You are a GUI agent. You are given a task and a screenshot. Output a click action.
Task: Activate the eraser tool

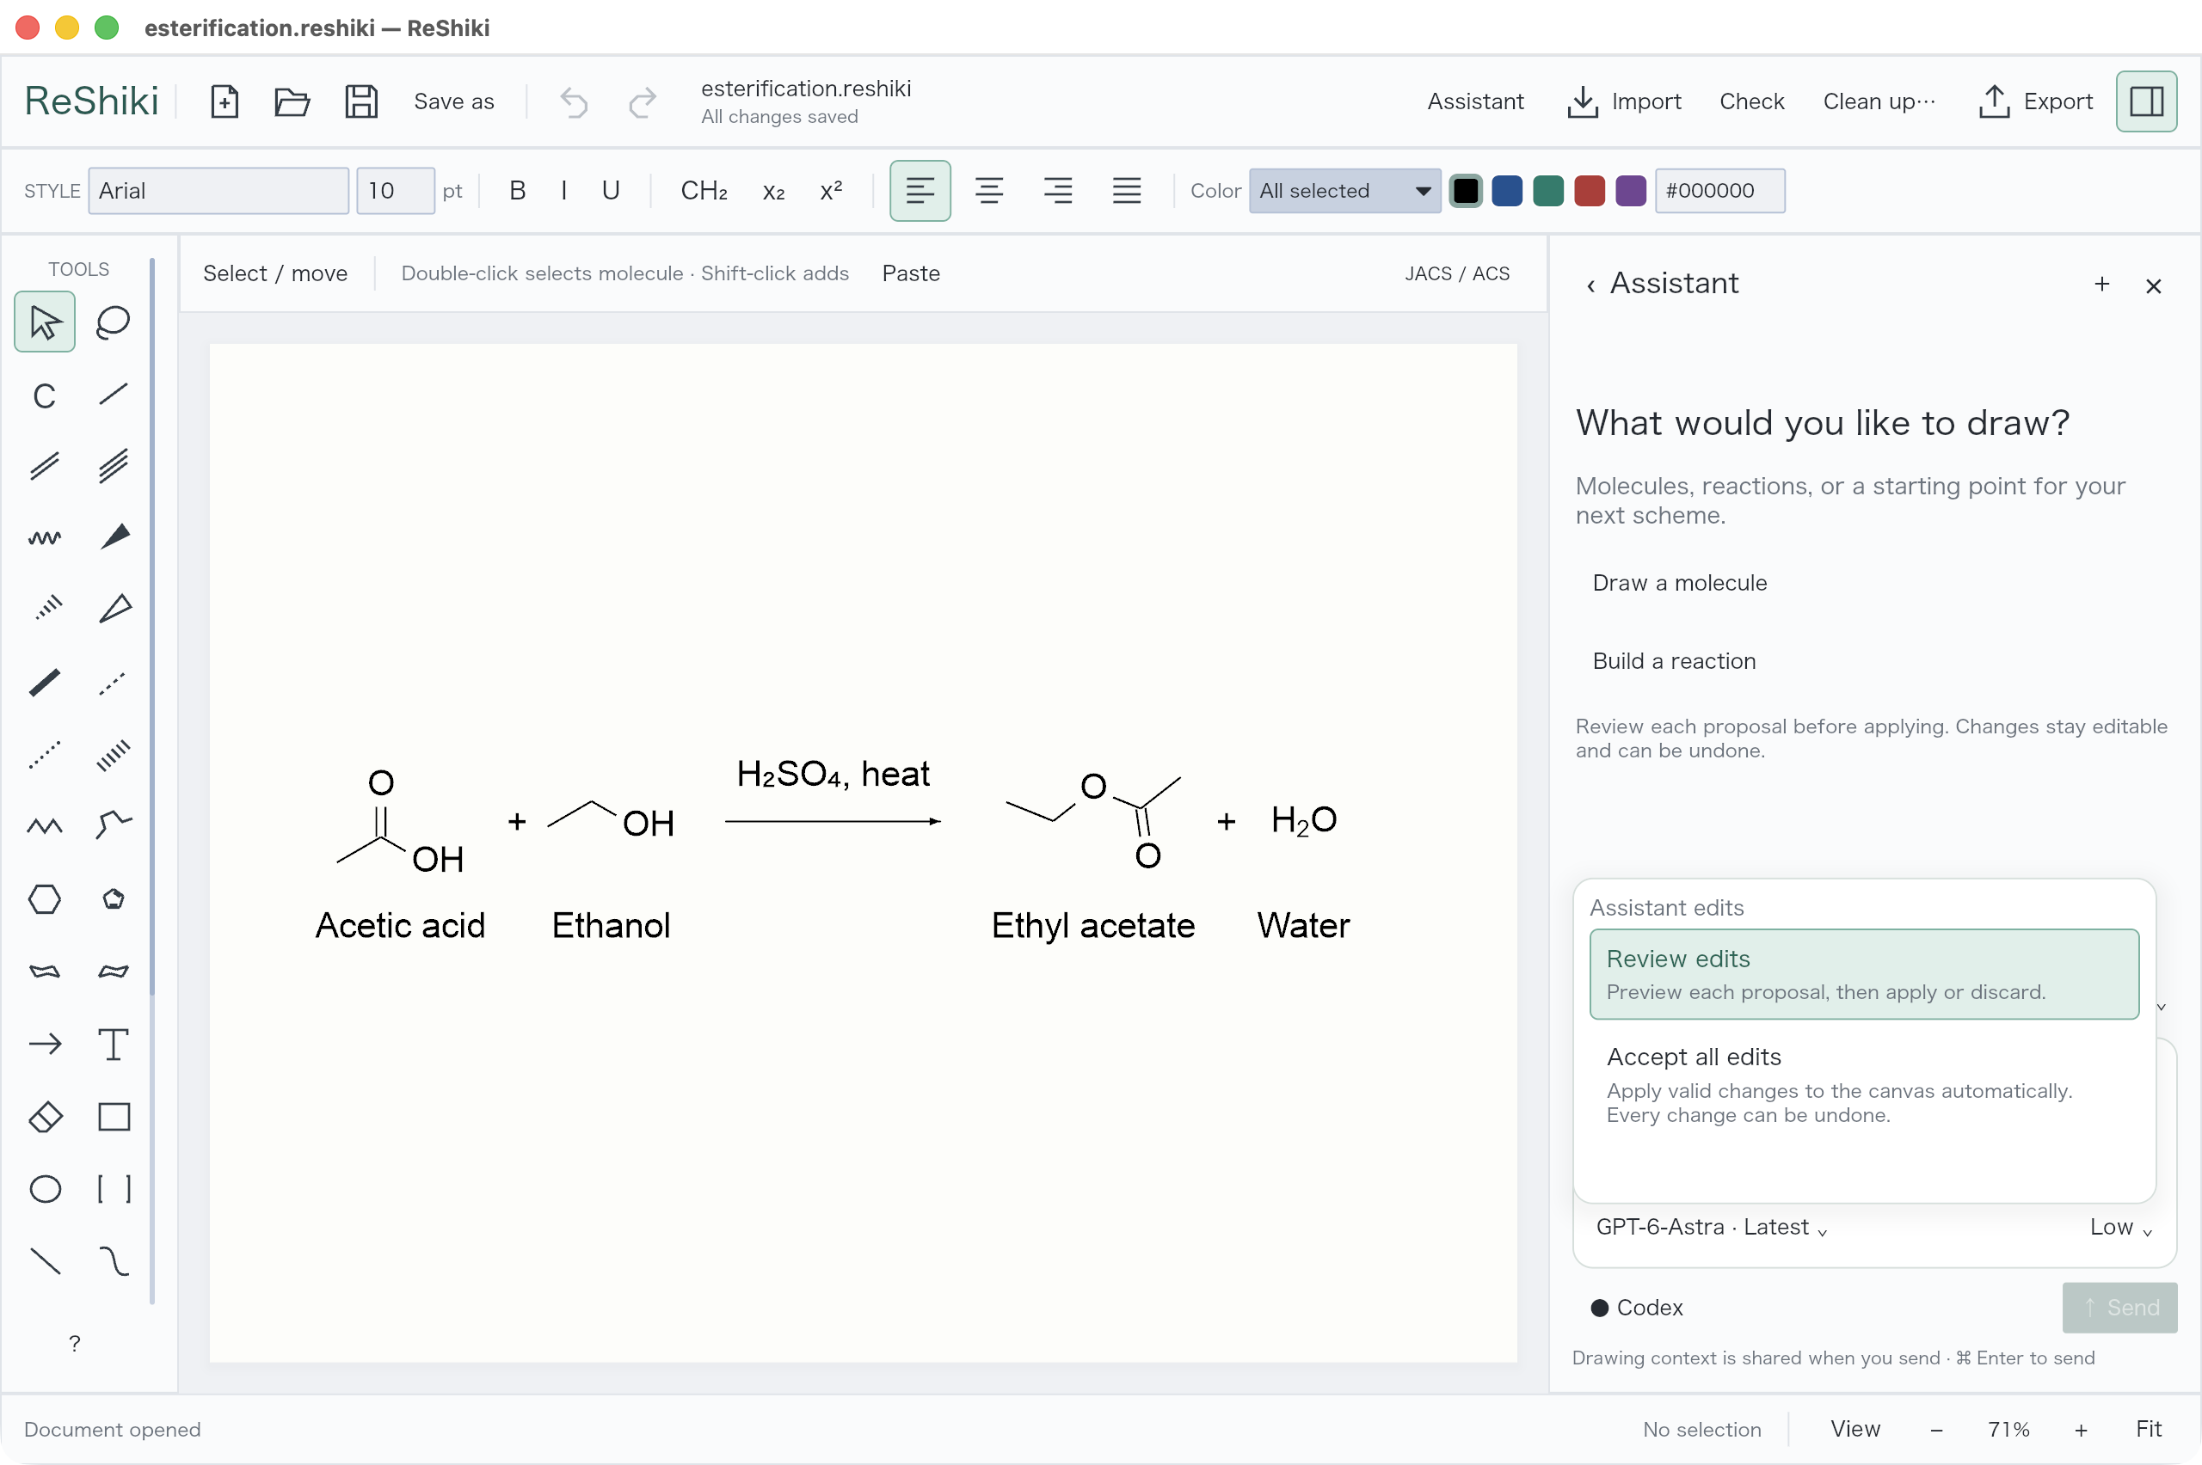(x=45, y=1117)
